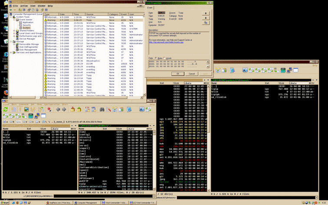The height and width of the screenshot is (205, 328).
Task: Click the Start button
Action: tap(5, 203)
